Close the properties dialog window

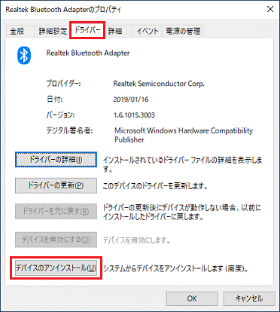270,9
